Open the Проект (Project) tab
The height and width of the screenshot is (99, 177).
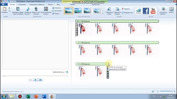(50, 5)
